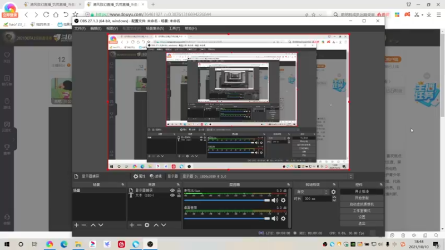Click the Start Recording button
The image size is (445, 250).
point(362,198)
